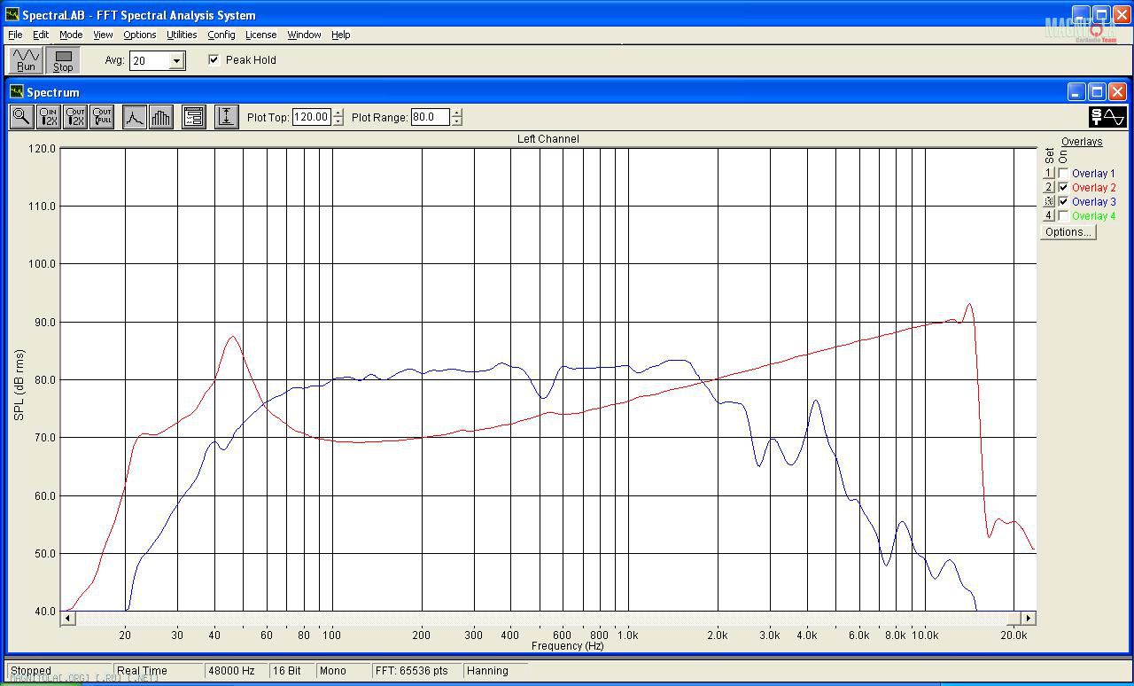This screenshot has width=1134, height=686.
Task: Start the analyzer with the Run button
Action: 26,60
